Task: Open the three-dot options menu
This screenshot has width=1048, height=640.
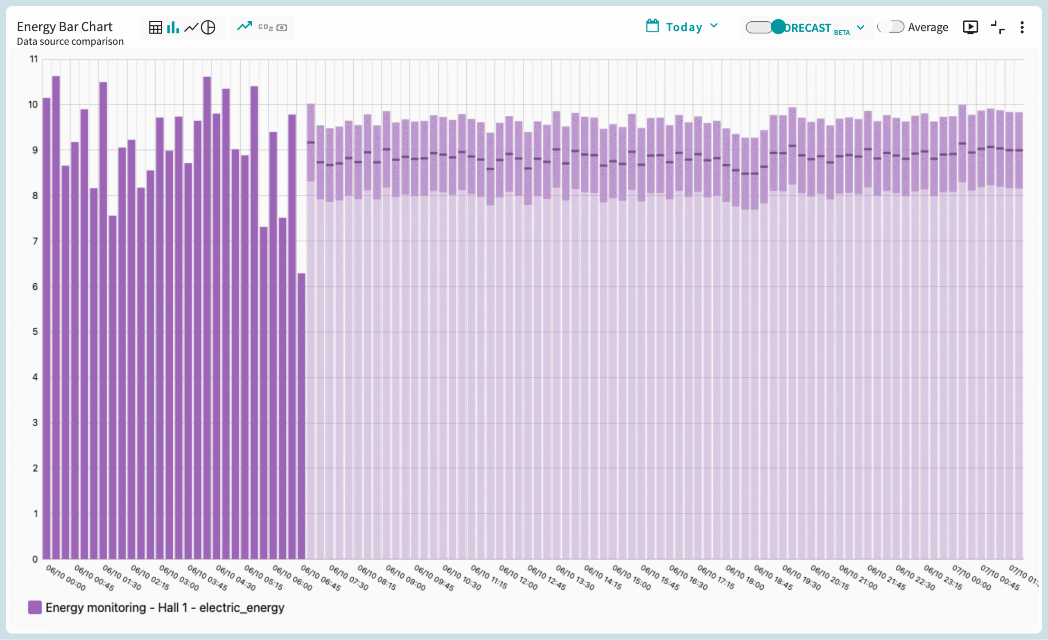Action: 1022,28
